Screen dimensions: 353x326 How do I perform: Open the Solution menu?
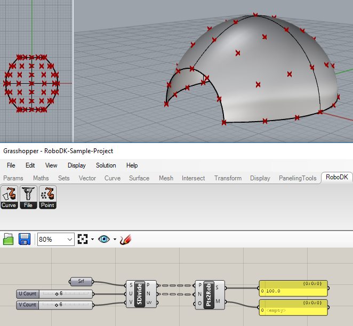(106, 165)
